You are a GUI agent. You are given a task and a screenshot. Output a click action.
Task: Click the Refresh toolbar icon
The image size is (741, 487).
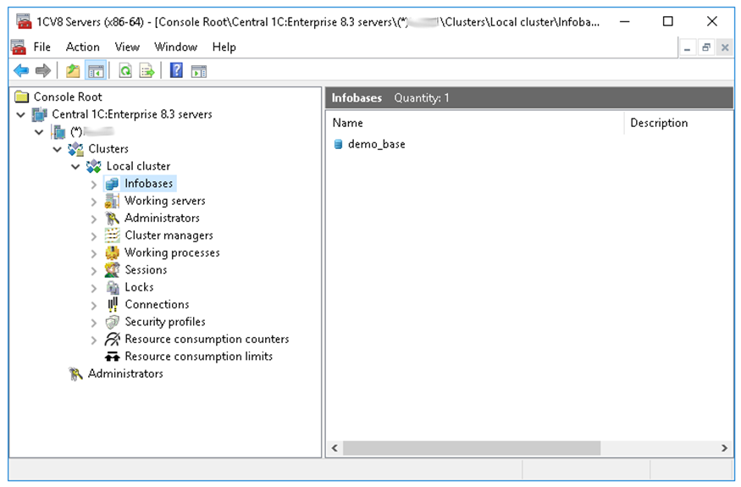[125, 71]
